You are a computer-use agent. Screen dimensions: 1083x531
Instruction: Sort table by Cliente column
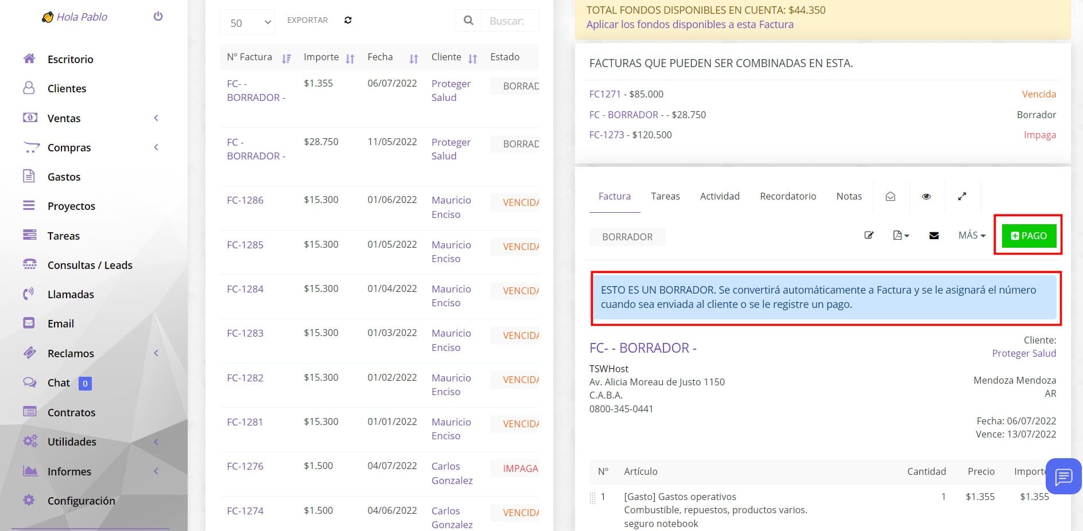(x=454, y=57)
